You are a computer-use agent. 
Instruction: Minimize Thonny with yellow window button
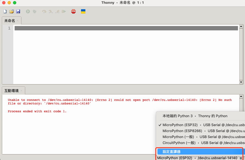click(9, 3)
